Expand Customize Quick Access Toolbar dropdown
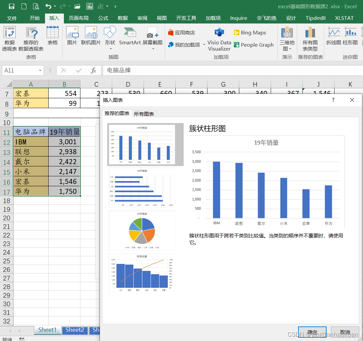 click(x=115, y=7)
